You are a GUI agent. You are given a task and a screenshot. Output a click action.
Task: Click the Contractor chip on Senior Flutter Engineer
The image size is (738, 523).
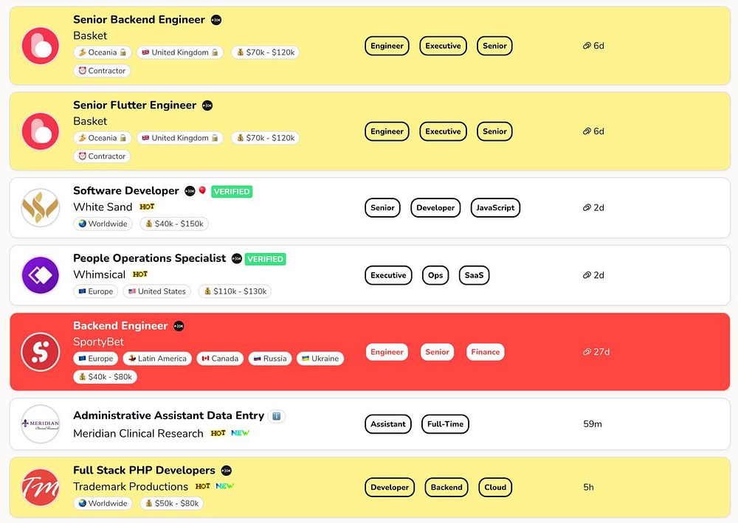[102, 156]
